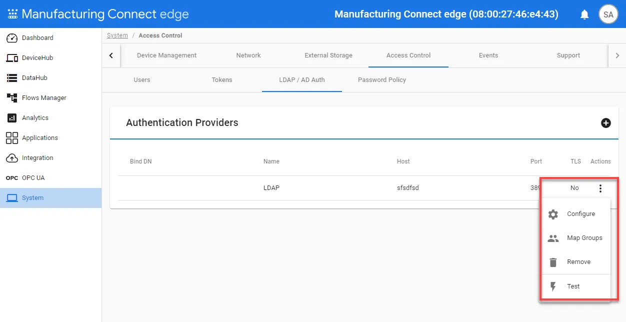This screenshot has width=626, height=322.
Task: Switch to the External Storage tab
Action: click(328, 55)
